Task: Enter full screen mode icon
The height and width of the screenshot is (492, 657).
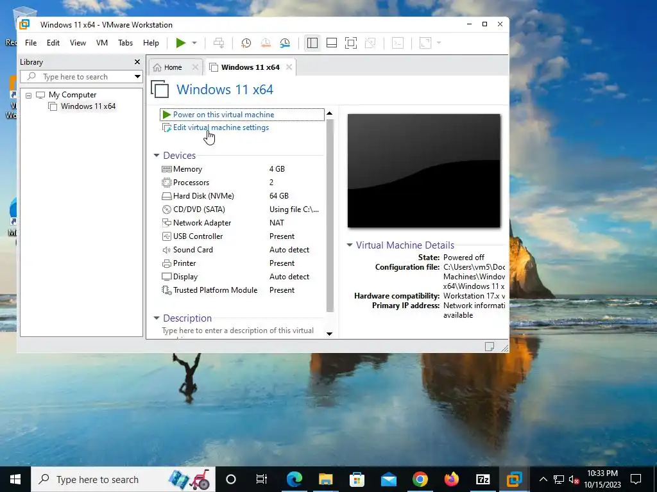Action: point(351,43)
